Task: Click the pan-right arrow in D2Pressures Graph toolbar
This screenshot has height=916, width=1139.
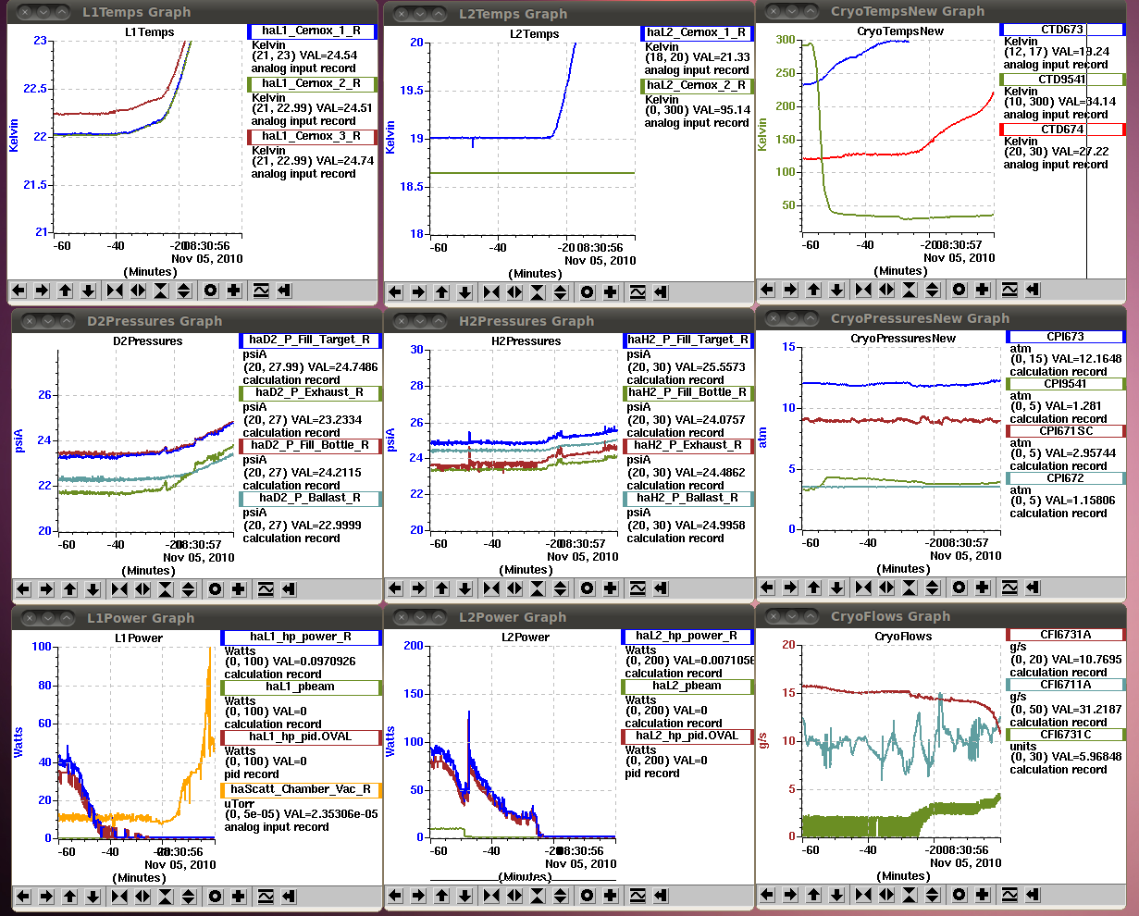Action: [x=46, y=588]
